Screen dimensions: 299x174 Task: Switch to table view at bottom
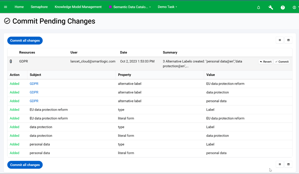pos(288,164)
